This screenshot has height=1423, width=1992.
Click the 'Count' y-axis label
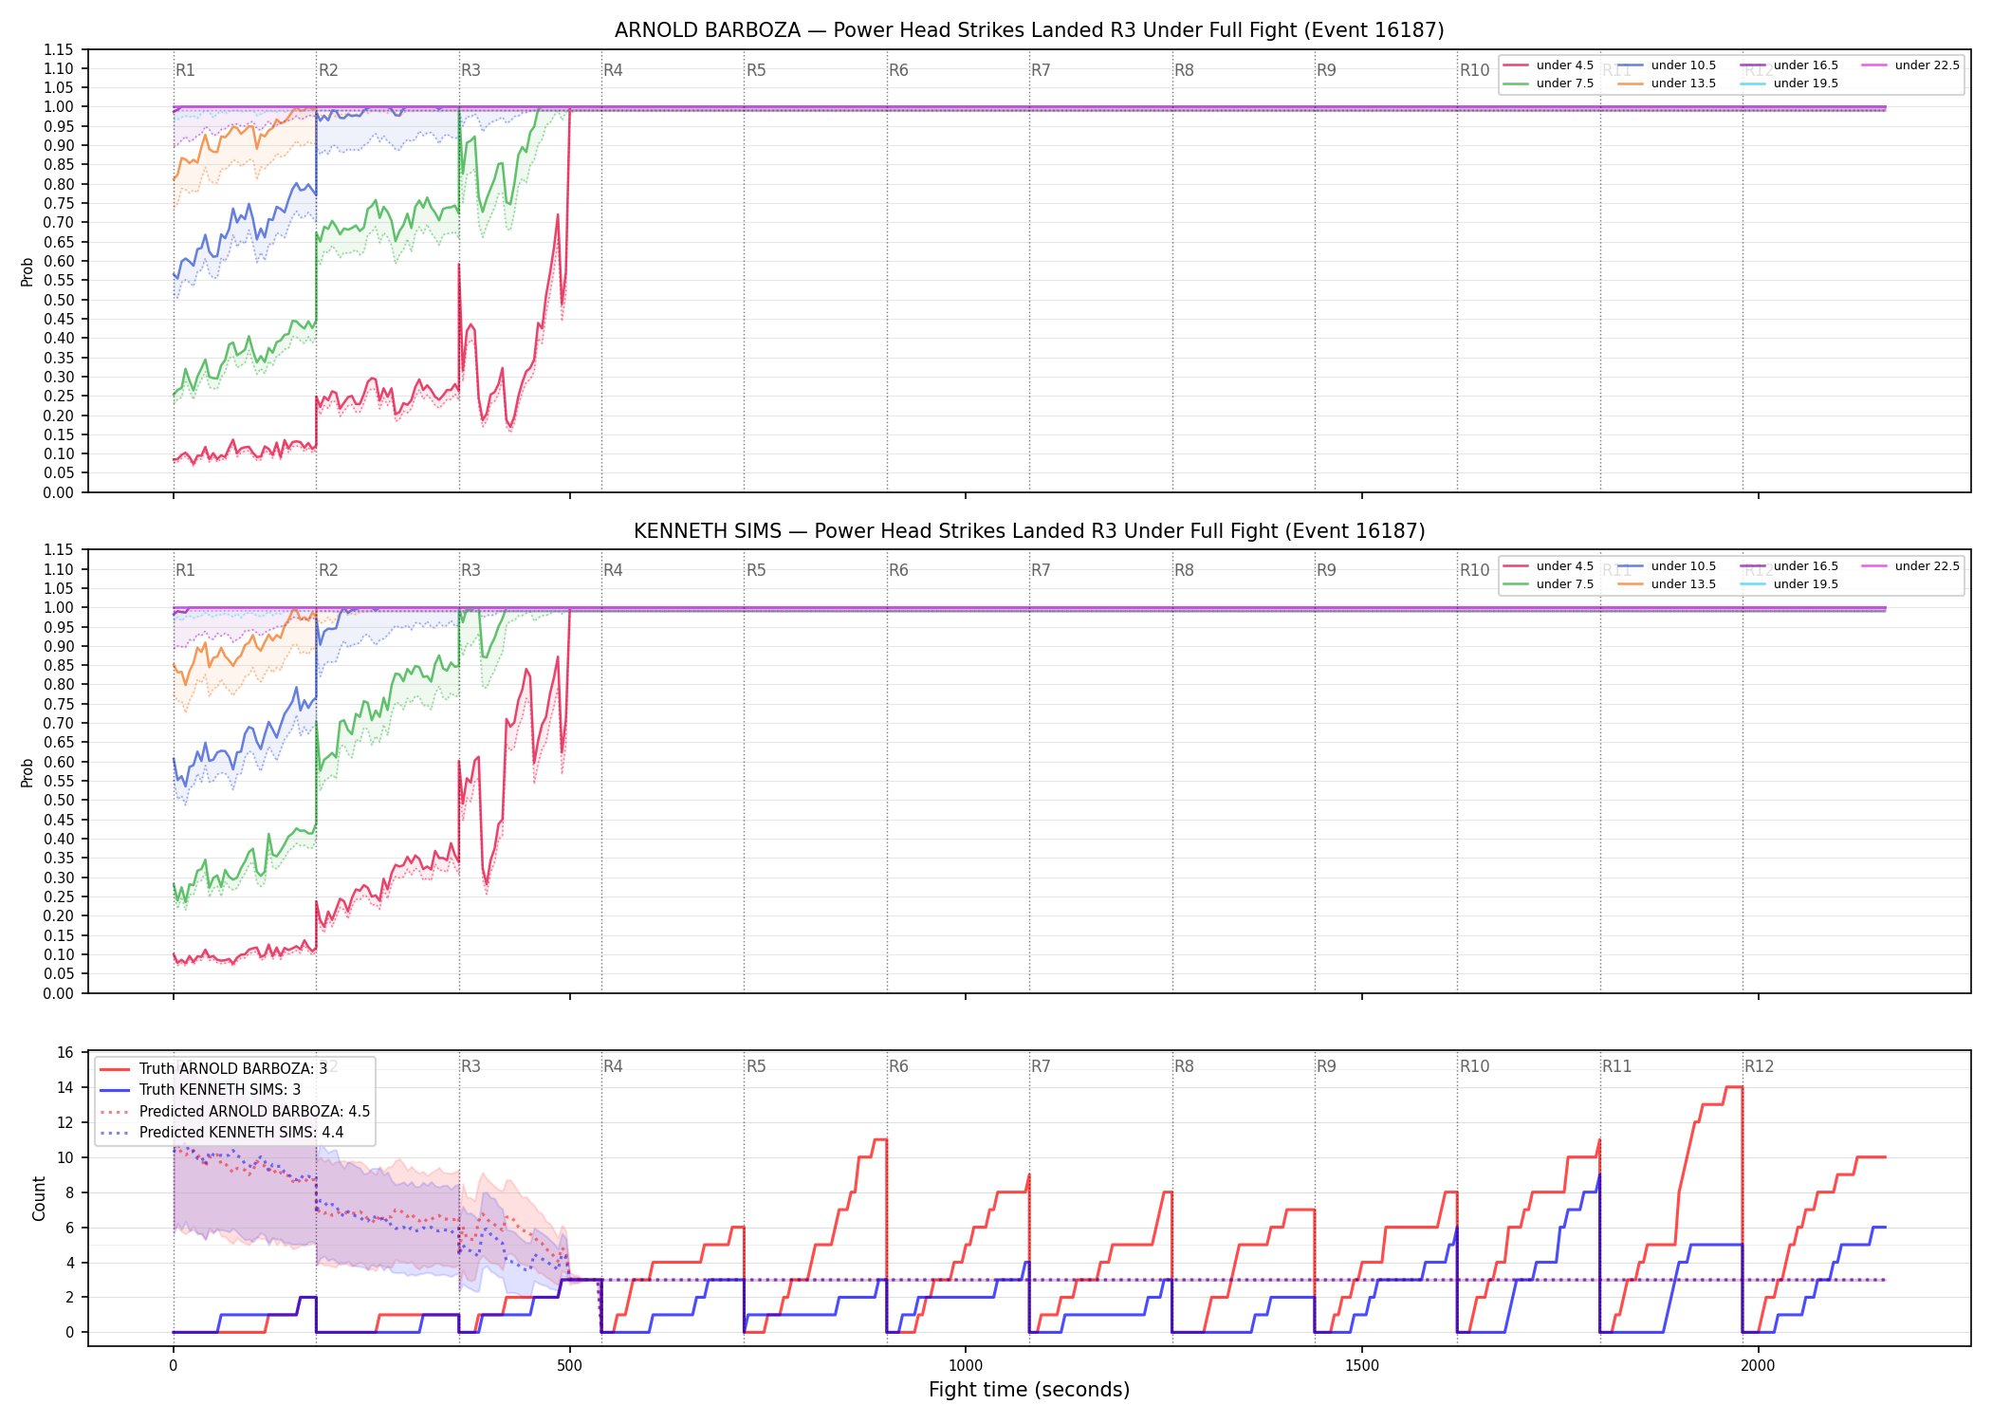39,1198
